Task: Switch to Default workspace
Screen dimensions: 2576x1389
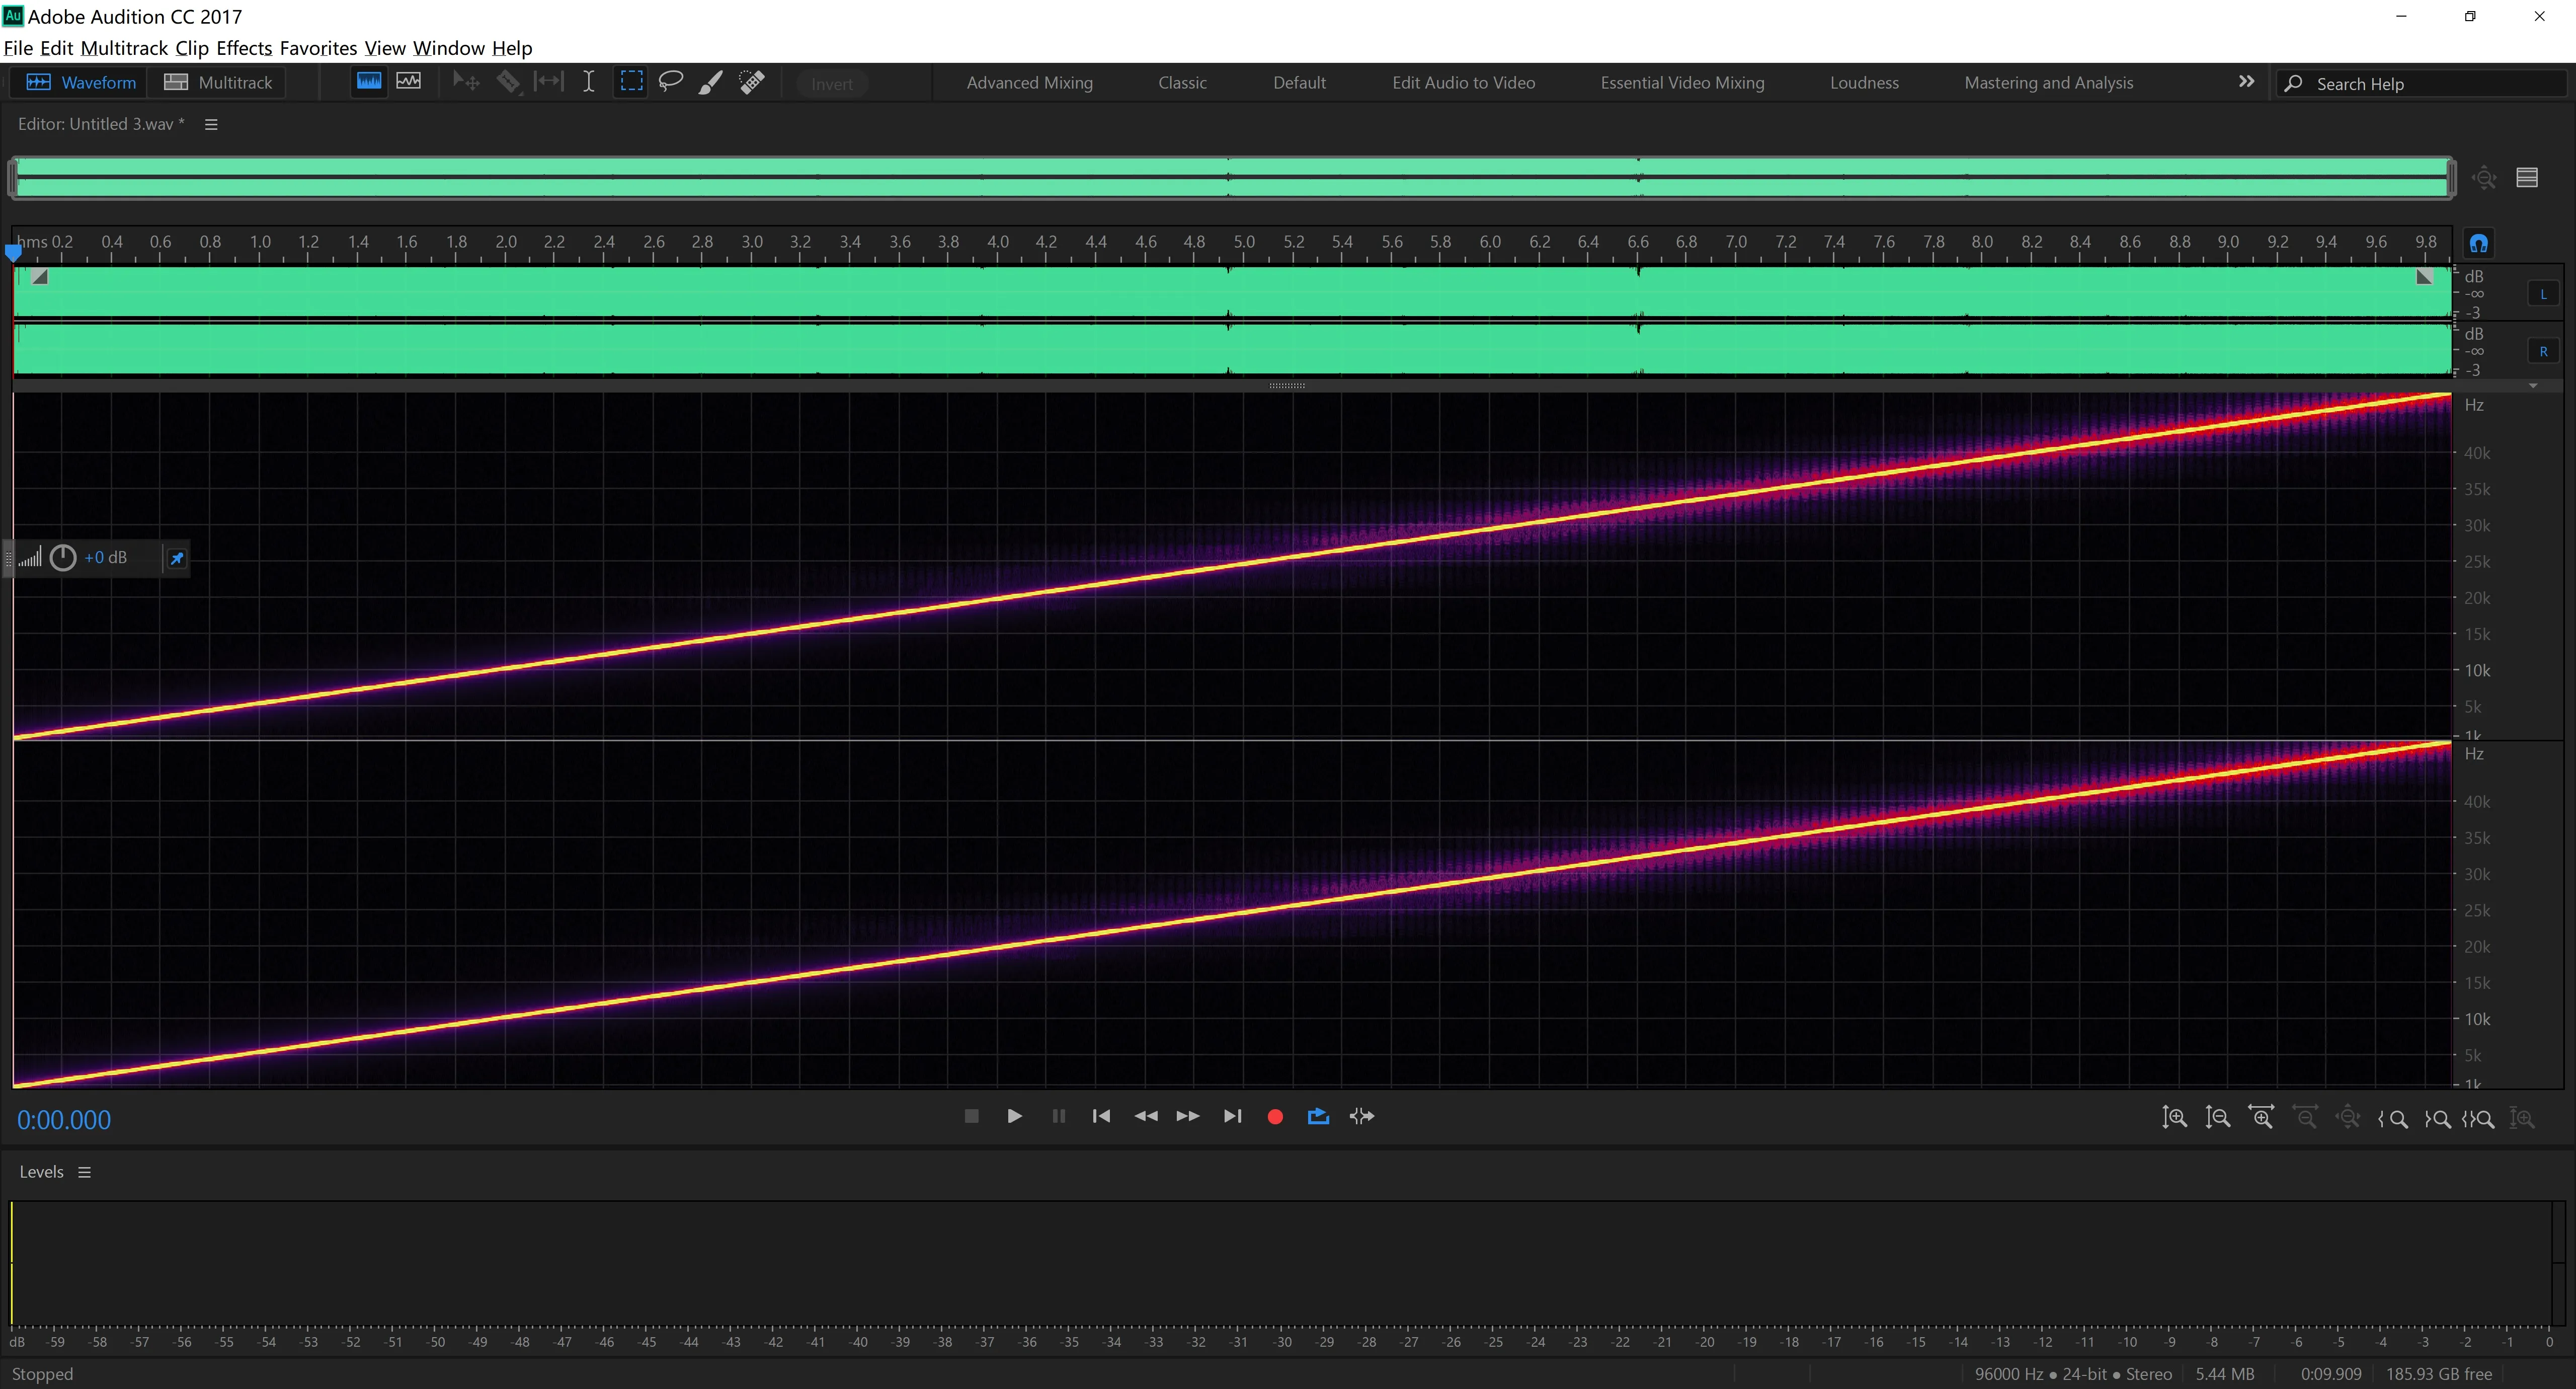Action: click(1299, 83)
